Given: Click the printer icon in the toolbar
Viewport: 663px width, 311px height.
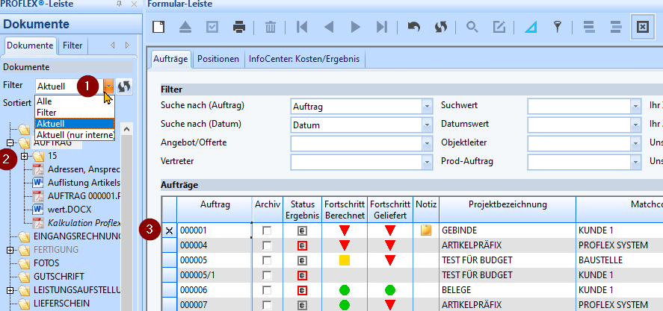Looking at the screenshot, I should coord(239,28).
